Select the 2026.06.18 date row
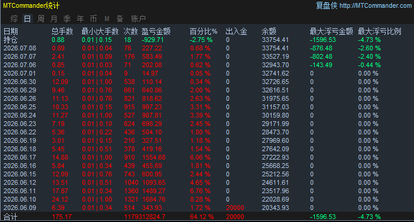Image resolution: width=414 pixels, height=222 pixels. [x=20, y=149]
